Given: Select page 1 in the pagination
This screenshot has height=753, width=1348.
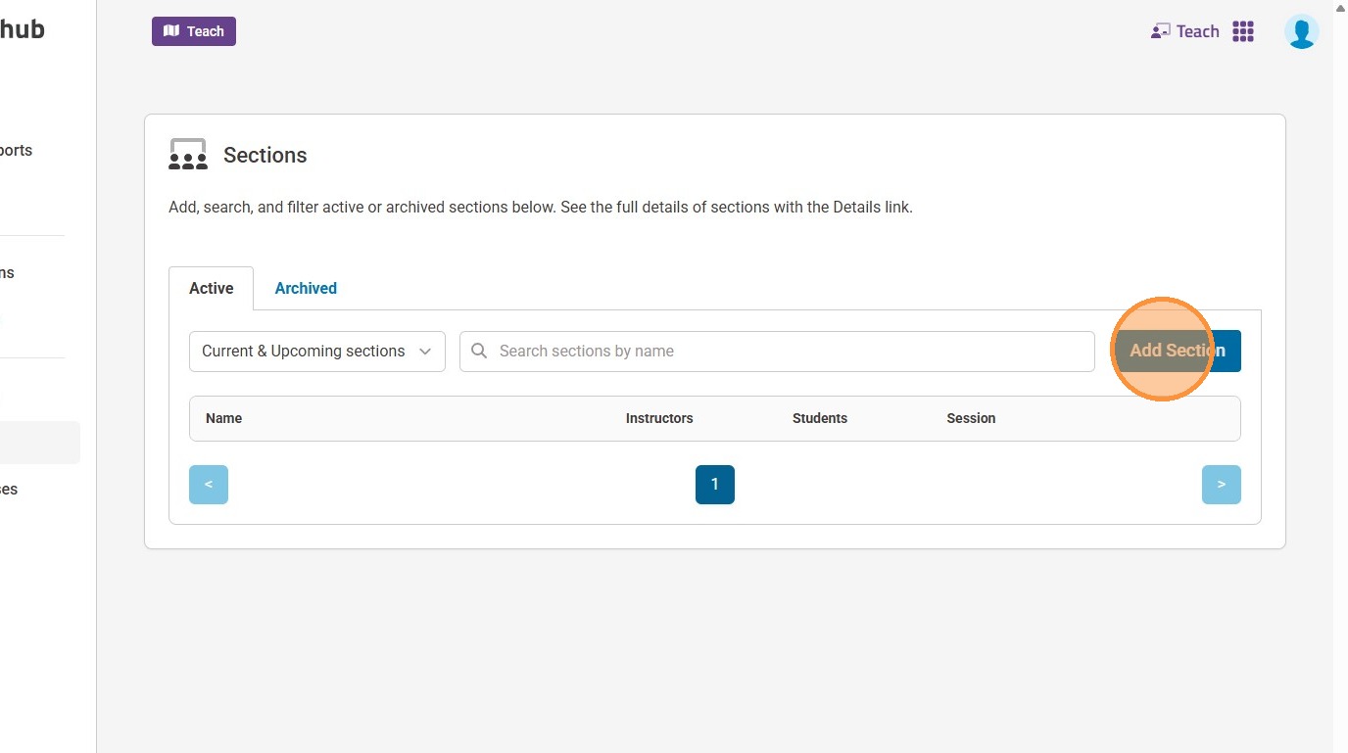Looking at the screenshot, I should click(715, 485).
